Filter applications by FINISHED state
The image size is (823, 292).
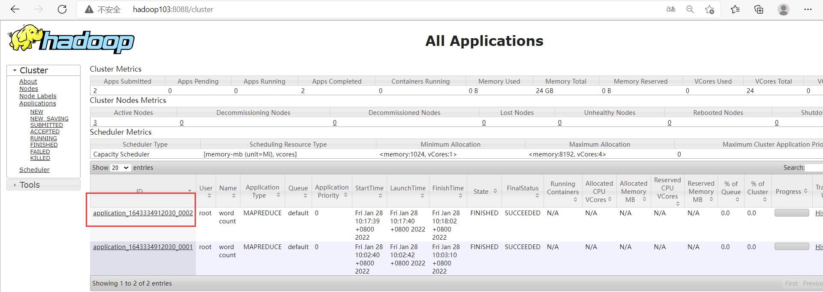tap(44, 145)
